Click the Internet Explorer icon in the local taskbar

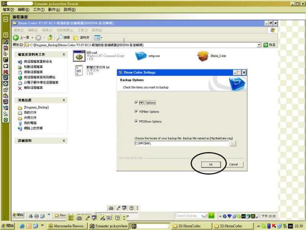point(22,226)
